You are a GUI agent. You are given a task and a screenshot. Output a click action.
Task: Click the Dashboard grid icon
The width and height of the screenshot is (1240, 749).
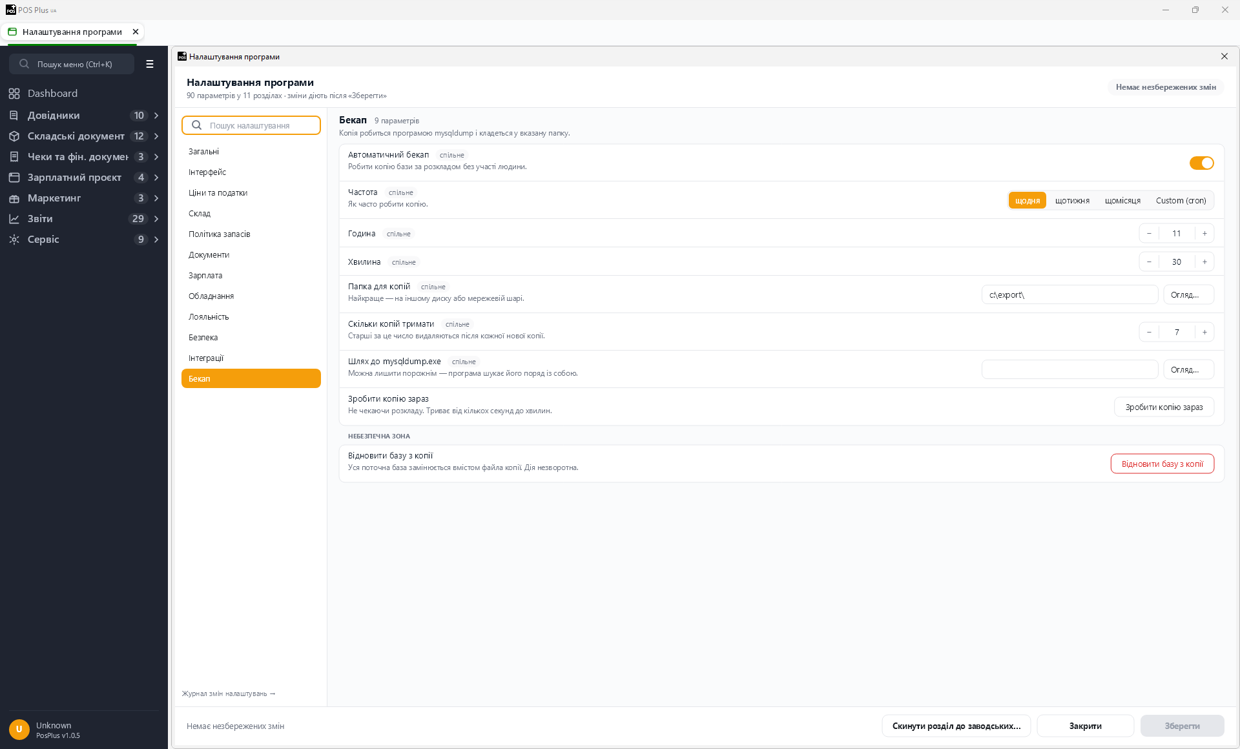tap(14, 94)
